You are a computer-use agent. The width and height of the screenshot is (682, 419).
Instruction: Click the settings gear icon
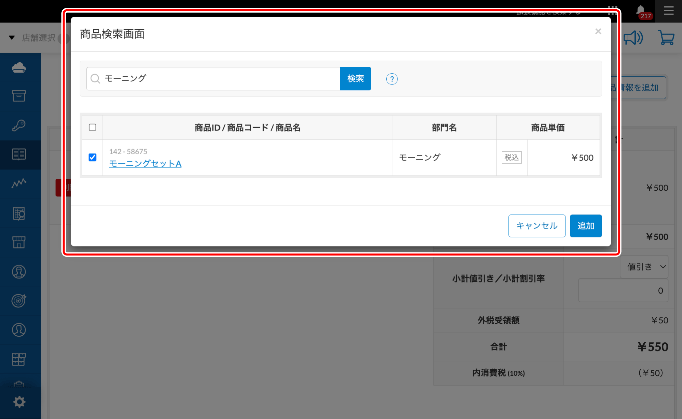19,402
